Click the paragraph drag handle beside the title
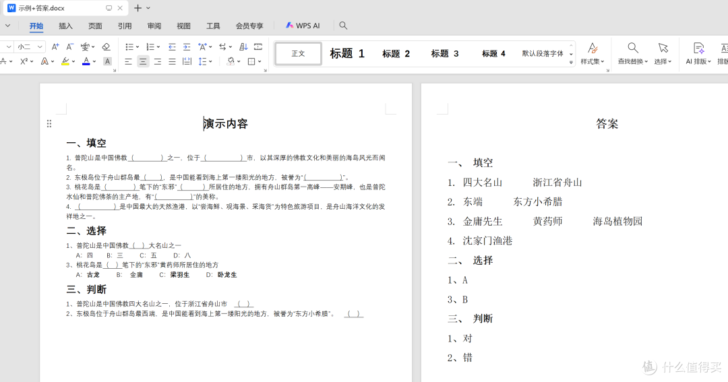This screenshot has width=728, height=382. pos(49,123)
